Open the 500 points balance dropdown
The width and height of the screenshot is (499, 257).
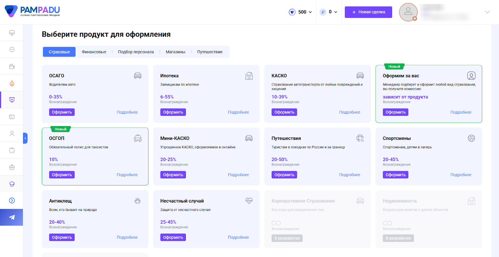(301, 12)
